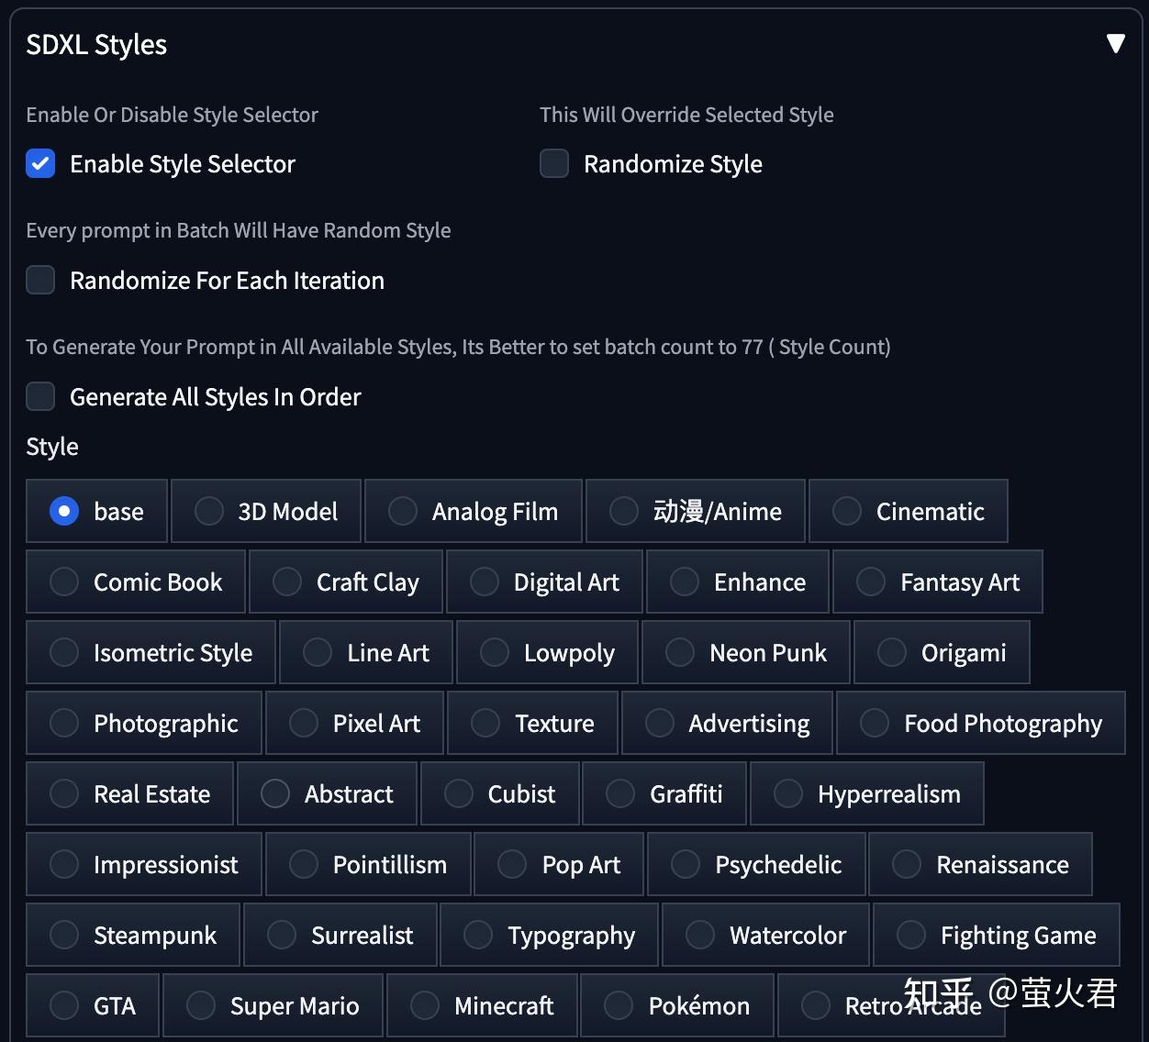Disable the Enable Style Selector checkbox
The height and width of the screenshot is (1042, 1149).
coord(40,163)
